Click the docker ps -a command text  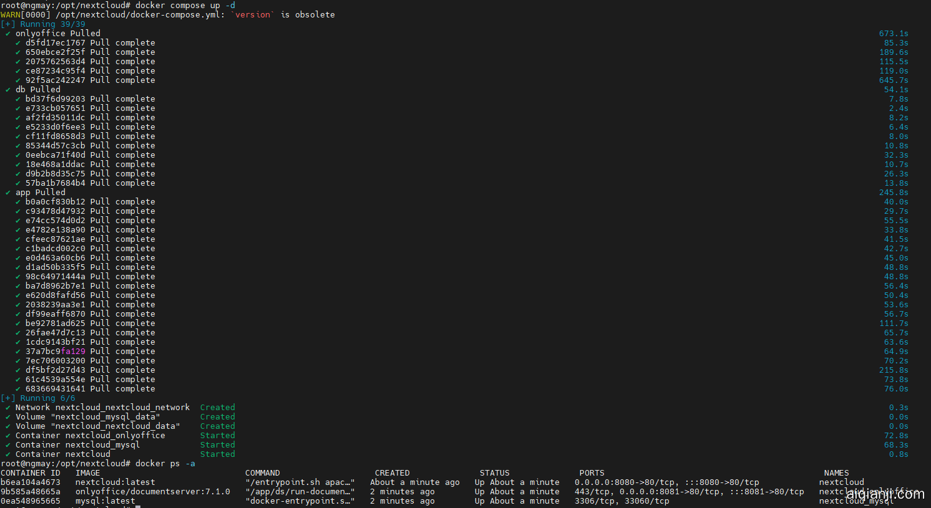[x=165, y=464]
